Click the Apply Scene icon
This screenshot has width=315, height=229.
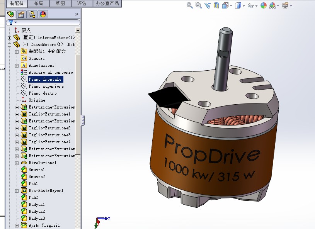272,5
